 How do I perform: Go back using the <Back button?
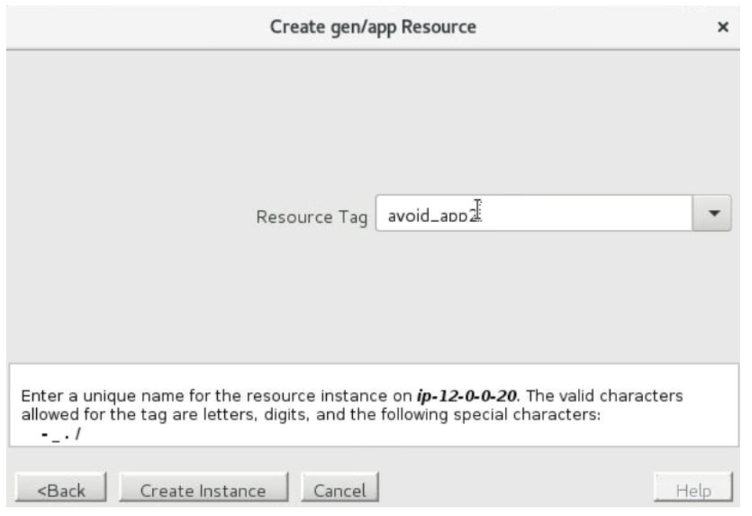(x=61, y=490)
